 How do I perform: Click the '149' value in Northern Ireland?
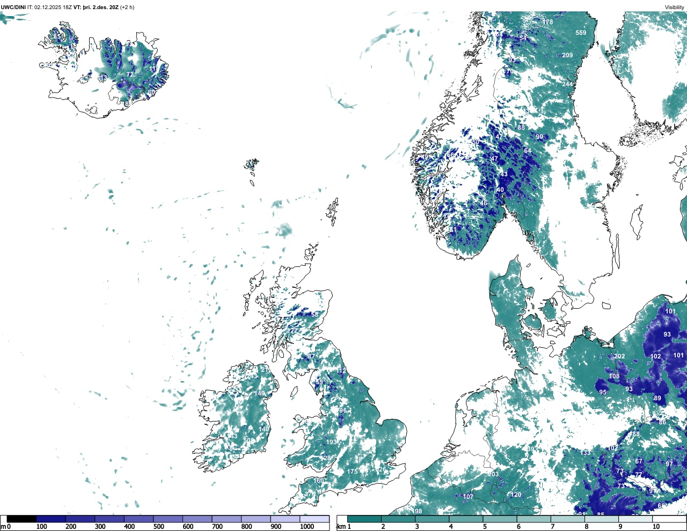tap(259, 394)
